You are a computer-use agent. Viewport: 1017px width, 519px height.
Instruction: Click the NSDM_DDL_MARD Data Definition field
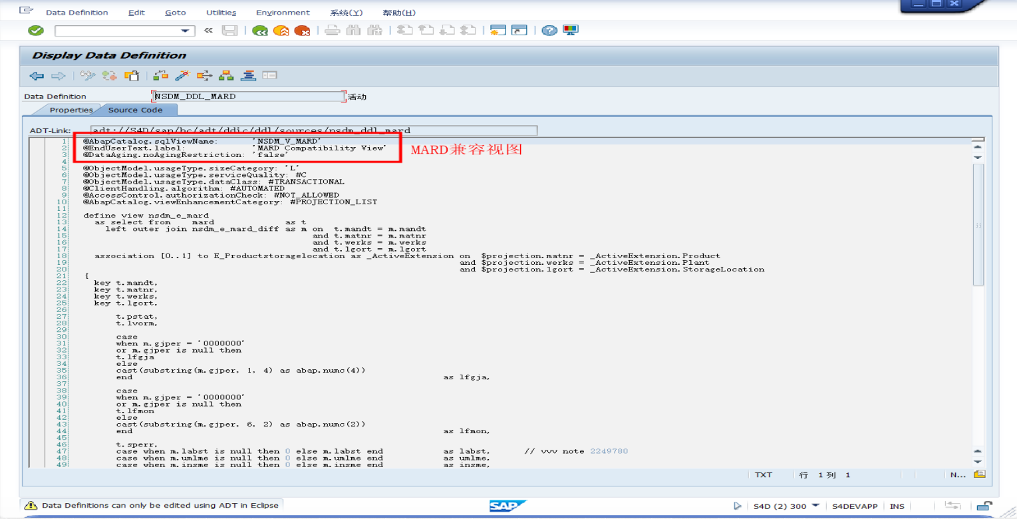(249, 96)
